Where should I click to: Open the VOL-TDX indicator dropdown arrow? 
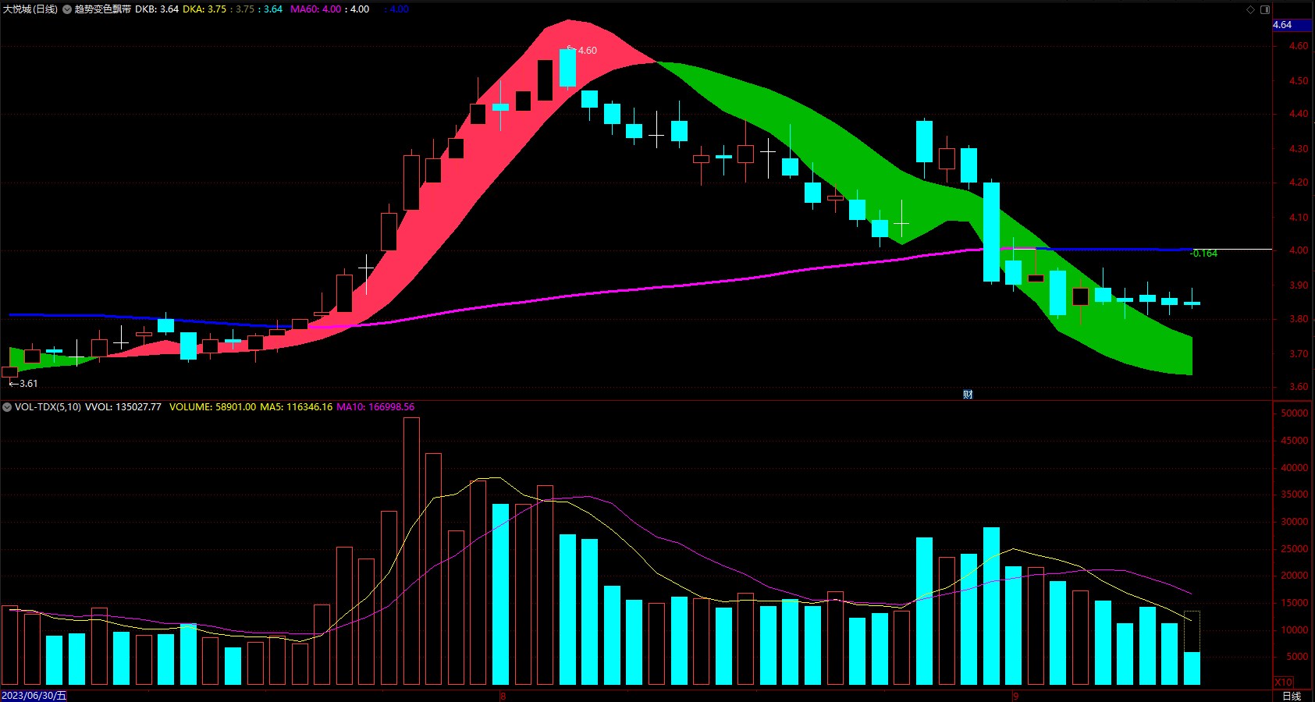point(7,407)
